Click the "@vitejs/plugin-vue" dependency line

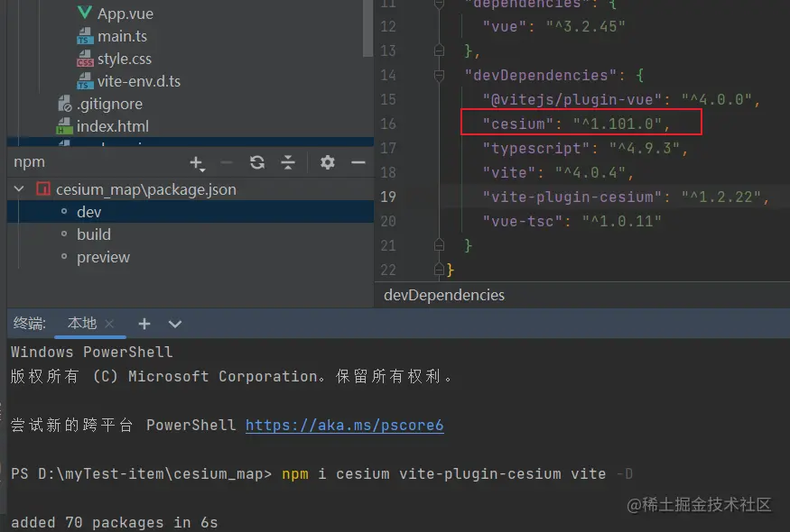tap(621, 100)
